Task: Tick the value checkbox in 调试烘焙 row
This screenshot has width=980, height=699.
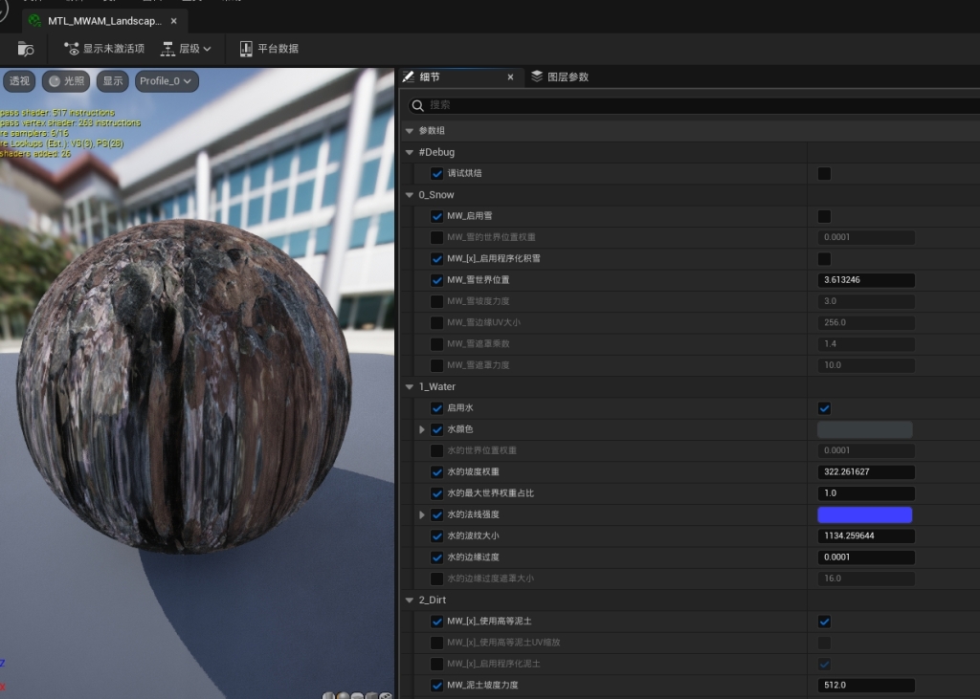Action: pos(824,174)
